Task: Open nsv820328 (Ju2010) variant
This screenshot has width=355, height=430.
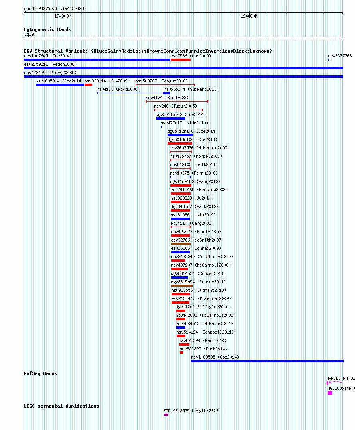Action: click(x=192, y=198)
